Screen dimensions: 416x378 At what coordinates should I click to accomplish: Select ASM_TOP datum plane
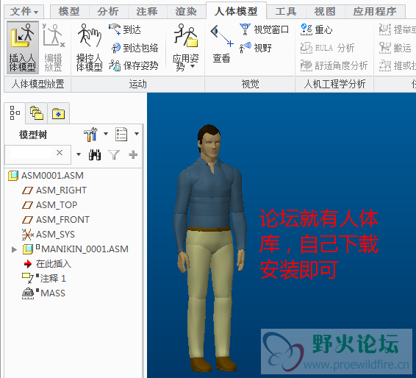(x=50, y=205)
